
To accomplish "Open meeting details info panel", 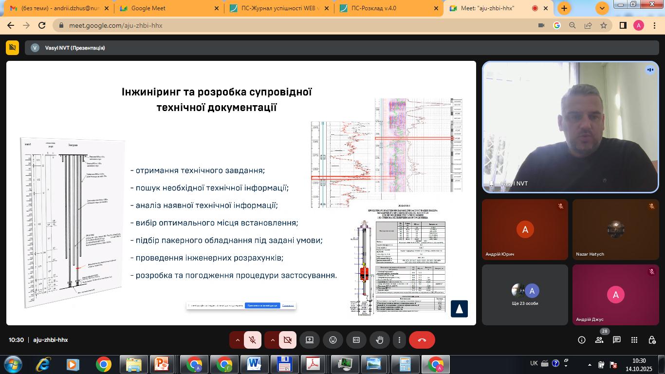I will [582, 340].
